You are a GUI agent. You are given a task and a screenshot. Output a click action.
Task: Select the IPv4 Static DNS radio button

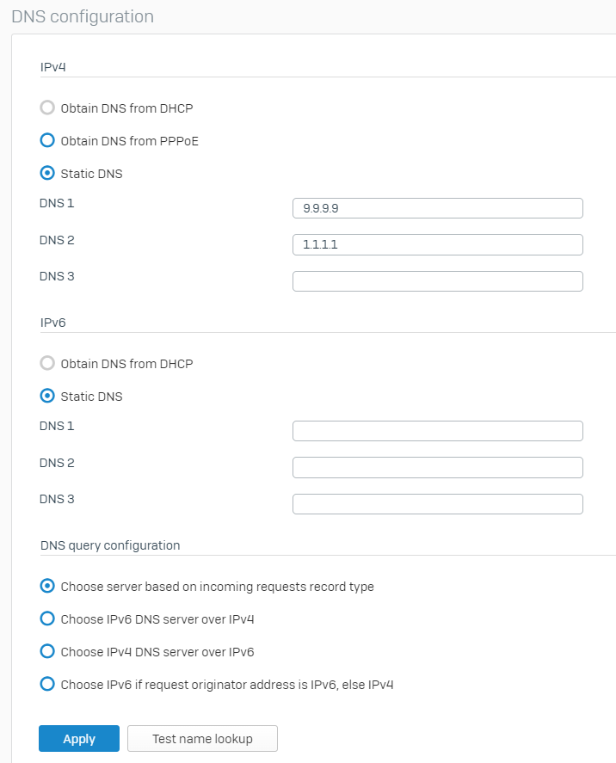[47, 173]
